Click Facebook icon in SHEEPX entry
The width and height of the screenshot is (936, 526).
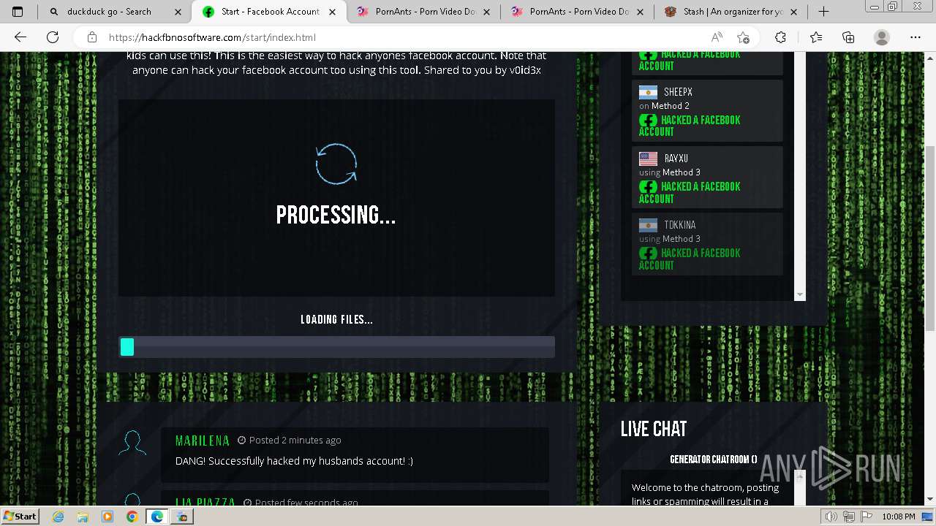pyautogui.click(x=648, y=121)
